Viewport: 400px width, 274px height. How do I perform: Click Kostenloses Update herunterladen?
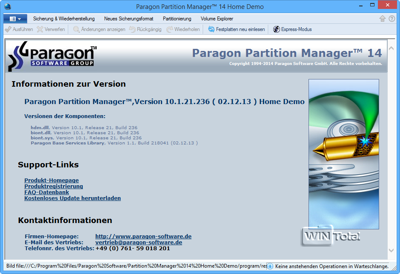[72, 198]
